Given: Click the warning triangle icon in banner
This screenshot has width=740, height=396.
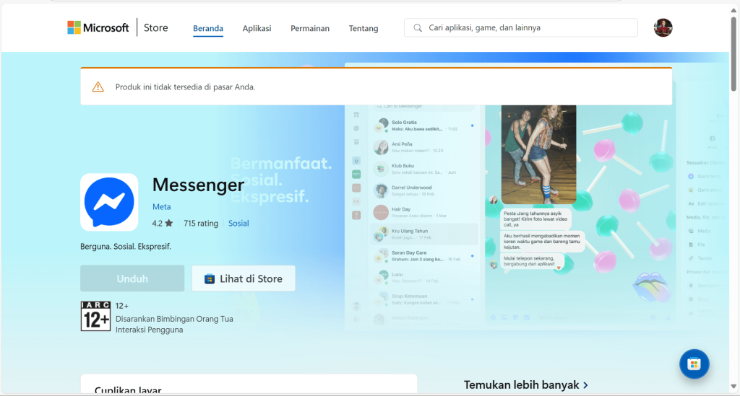Looking at the screenshot, I should (x=98, y=87).
